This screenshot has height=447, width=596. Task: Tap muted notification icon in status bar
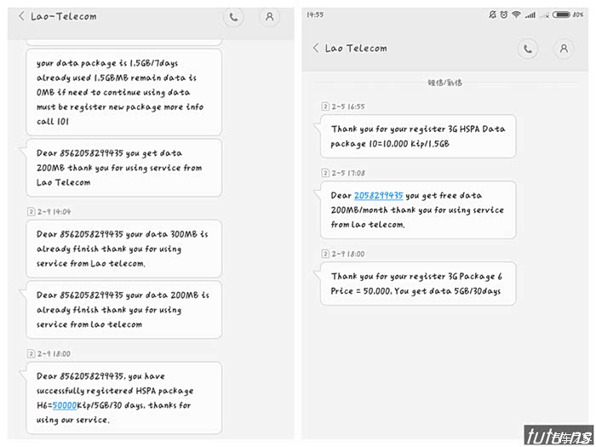(x=492, y=14)
